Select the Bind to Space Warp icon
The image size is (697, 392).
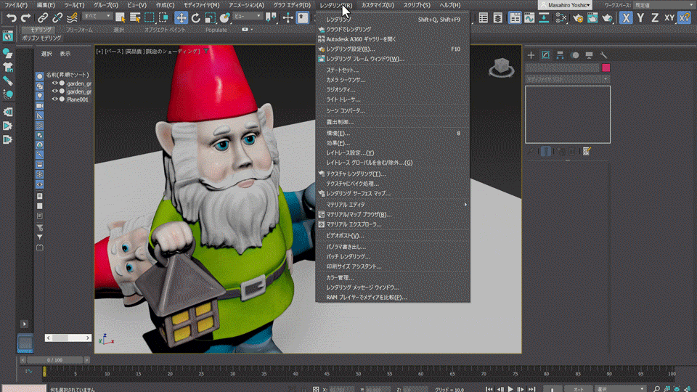coord(72,17)
